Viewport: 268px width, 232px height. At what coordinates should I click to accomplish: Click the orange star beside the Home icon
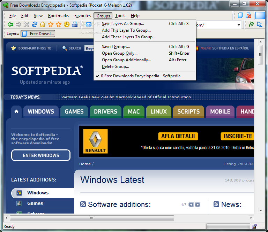pyautogui.click(x=51, y=25)
